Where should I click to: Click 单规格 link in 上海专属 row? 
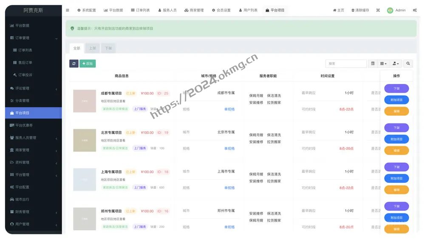pos(229,188)
